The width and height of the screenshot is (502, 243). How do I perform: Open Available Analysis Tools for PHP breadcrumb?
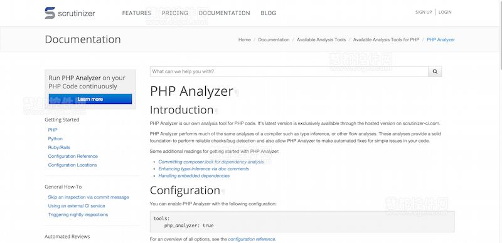pos(386,39)
